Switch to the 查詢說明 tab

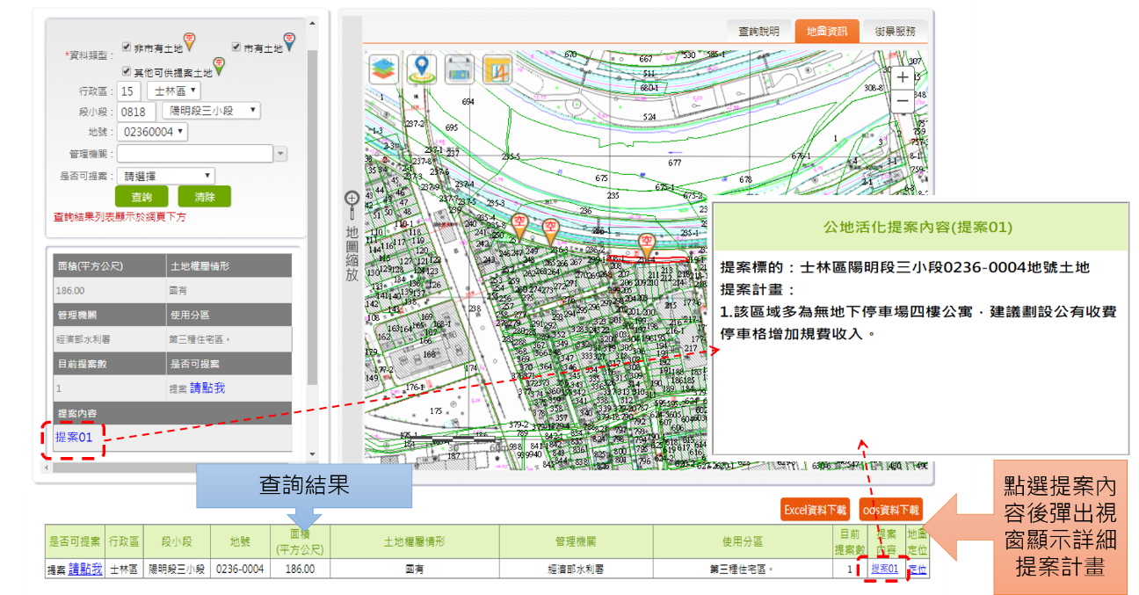tap(758, 31)
